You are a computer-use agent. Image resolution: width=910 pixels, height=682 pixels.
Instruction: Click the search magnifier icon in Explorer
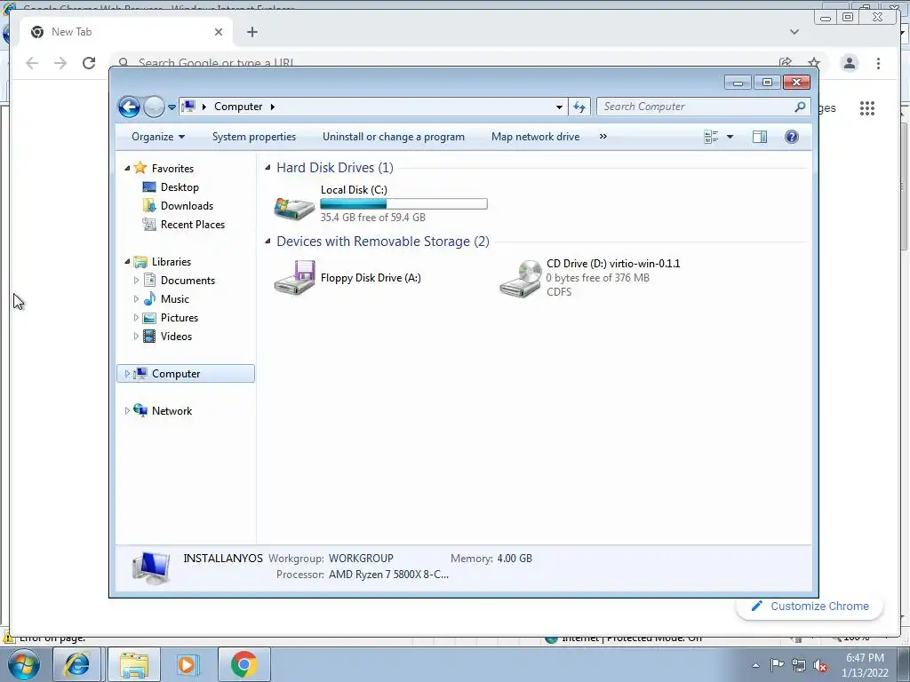(800, 107)
